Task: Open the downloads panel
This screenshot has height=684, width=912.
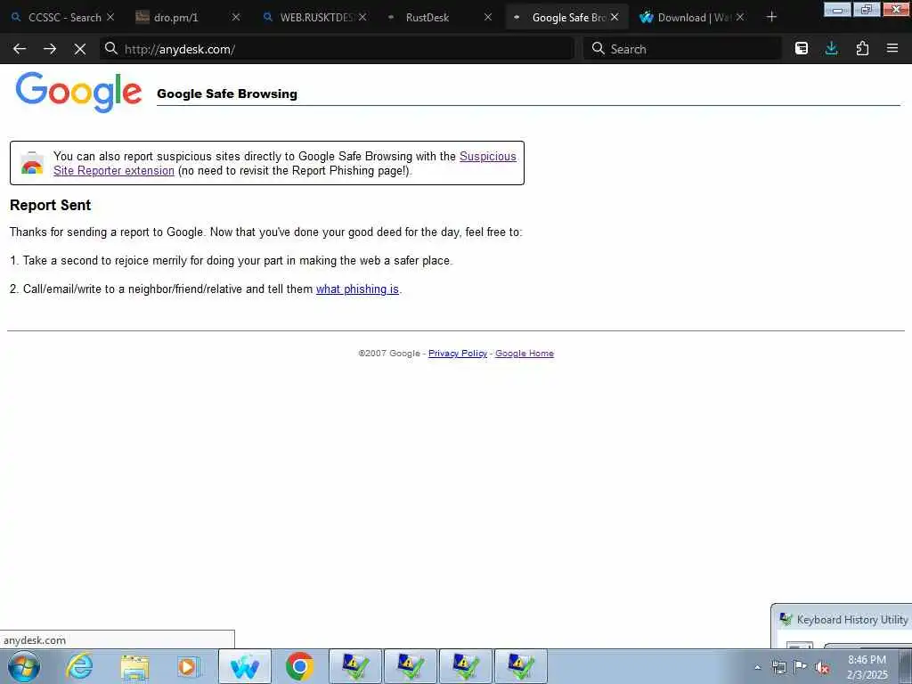Action: (x=832, y=49)
